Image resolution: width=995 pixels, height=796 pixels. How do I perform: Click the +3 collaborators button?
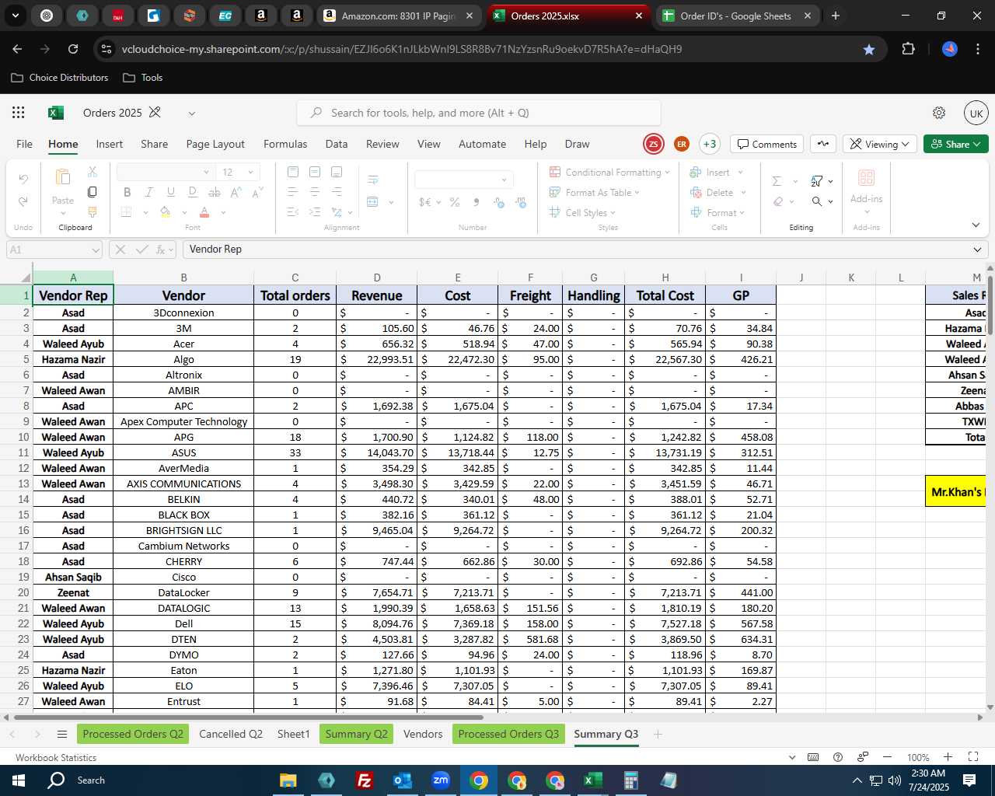[x=709, y=144]
